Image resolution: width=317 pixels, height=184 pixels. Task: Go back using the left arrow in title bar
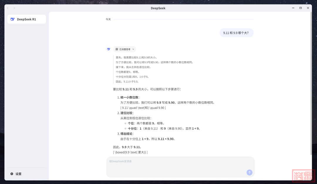8,8
